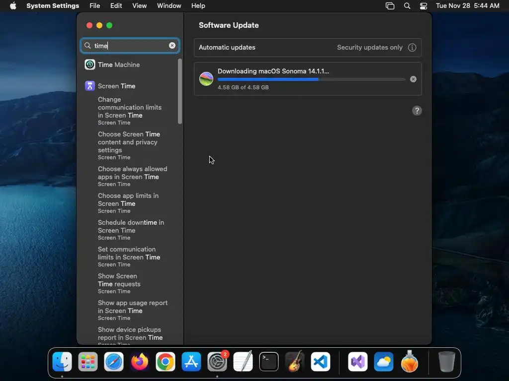Launch Visual Studio Code from Dock
Screen dimensions: 509x381
321,362
